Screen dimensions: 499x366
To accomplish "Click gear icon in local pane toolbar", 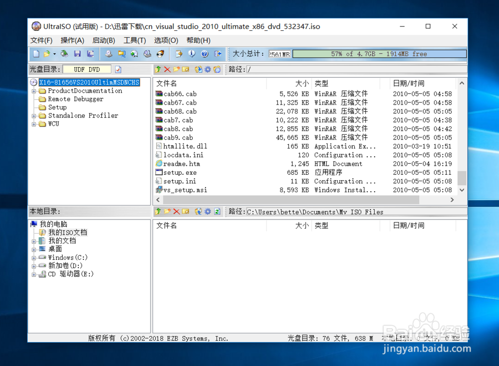I will click(208, 211).
